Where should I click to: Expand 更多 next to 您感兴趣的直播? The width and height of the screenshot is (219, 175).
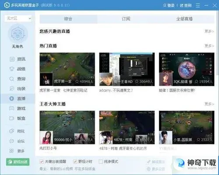tap(209, 31)
